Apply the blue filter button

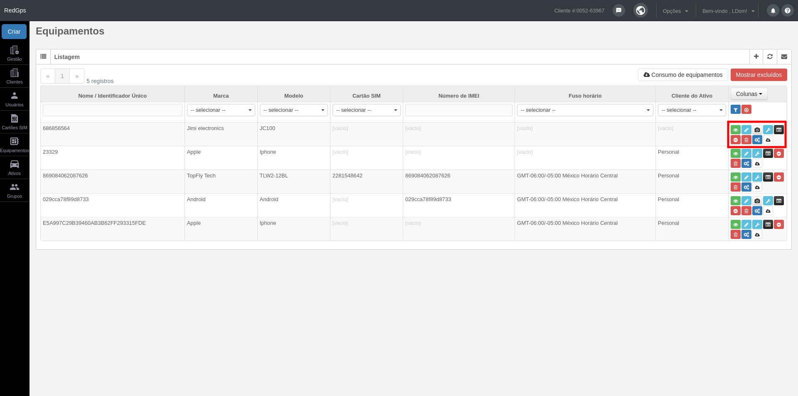tap(736, 110)
